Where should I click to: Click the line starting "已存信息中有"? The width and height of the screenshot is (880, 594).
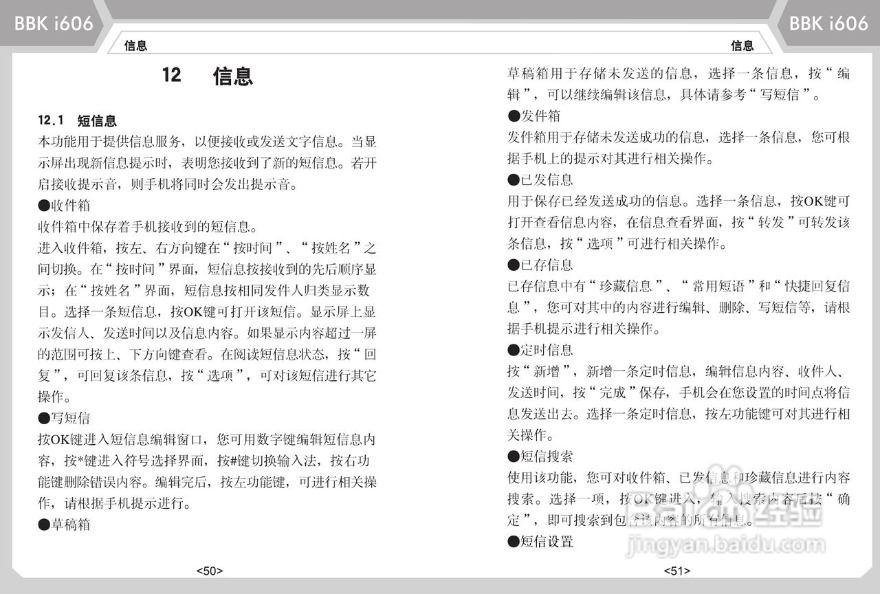coord(679,286)
